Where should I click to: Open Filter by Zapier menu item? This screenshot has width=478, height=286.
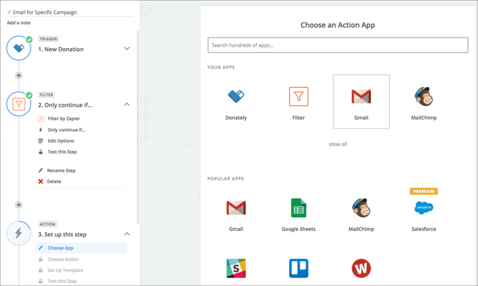click(x=64, y=118)
